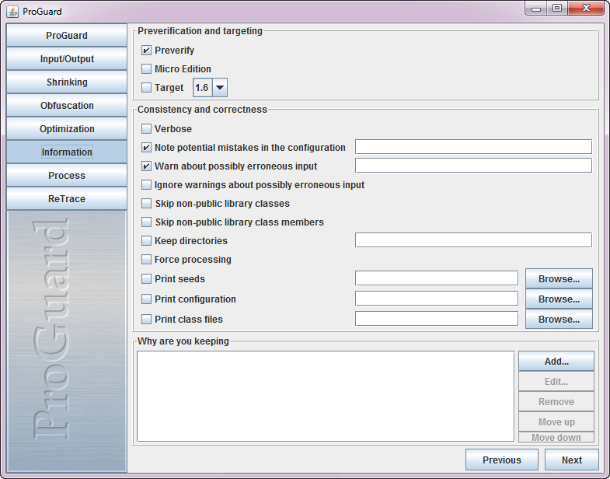Viewport: 610px width, 479px height.
Task: Browse for the Print class files output
Action: 559,320
